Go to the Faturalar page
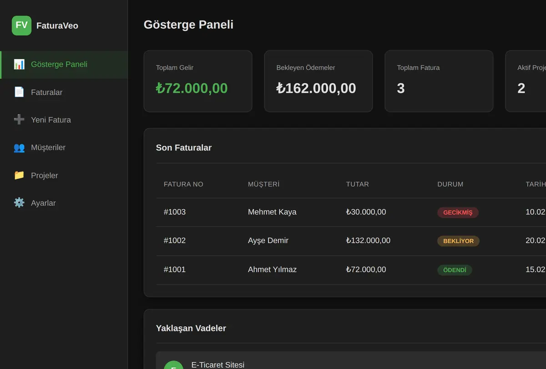The image size is (546, 369). click(x=64, y=92)
